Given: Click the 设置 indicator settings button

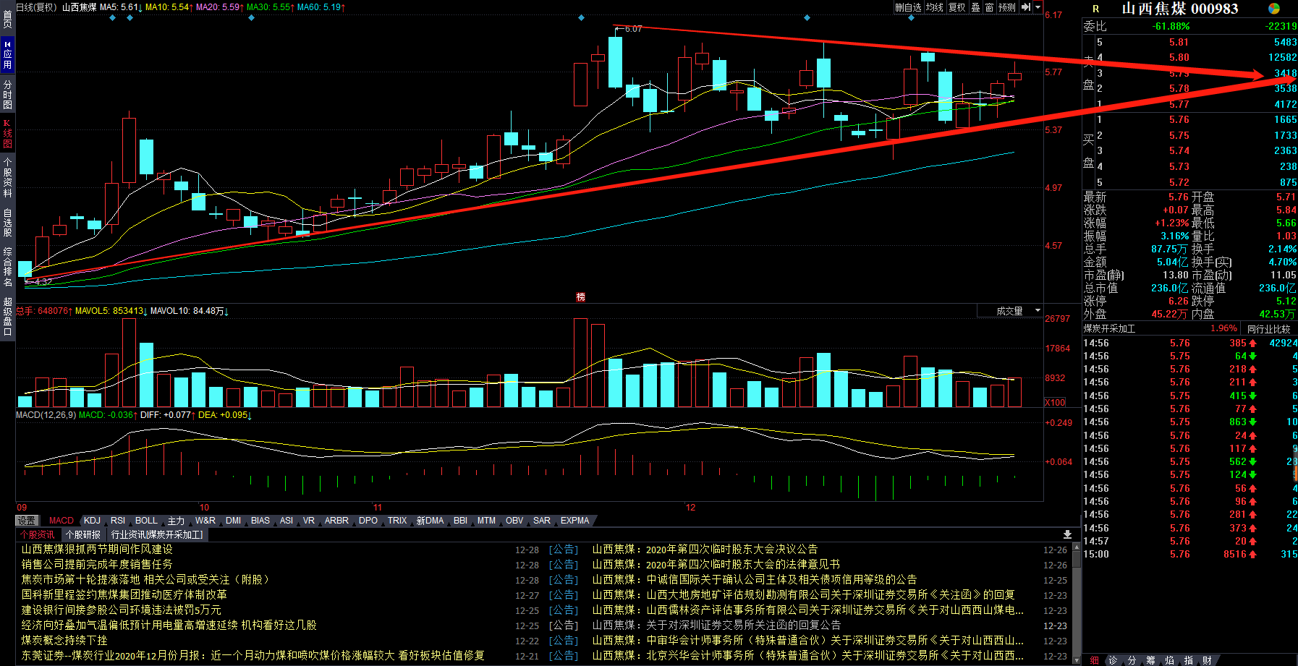Looking at the screenshot, I should tap(27, 521).
